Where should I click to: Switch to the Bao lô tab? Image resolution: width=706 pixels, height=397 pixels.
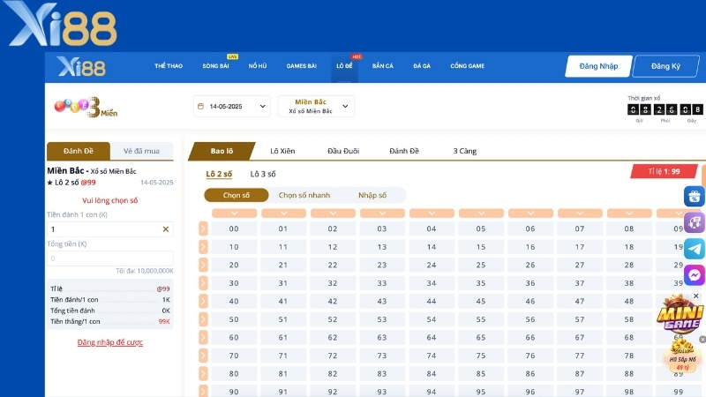click(222, 151)
